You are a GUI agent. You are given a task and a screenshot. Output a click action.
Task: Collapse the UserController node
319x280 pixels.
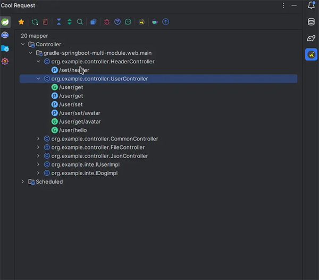[38, 79]
